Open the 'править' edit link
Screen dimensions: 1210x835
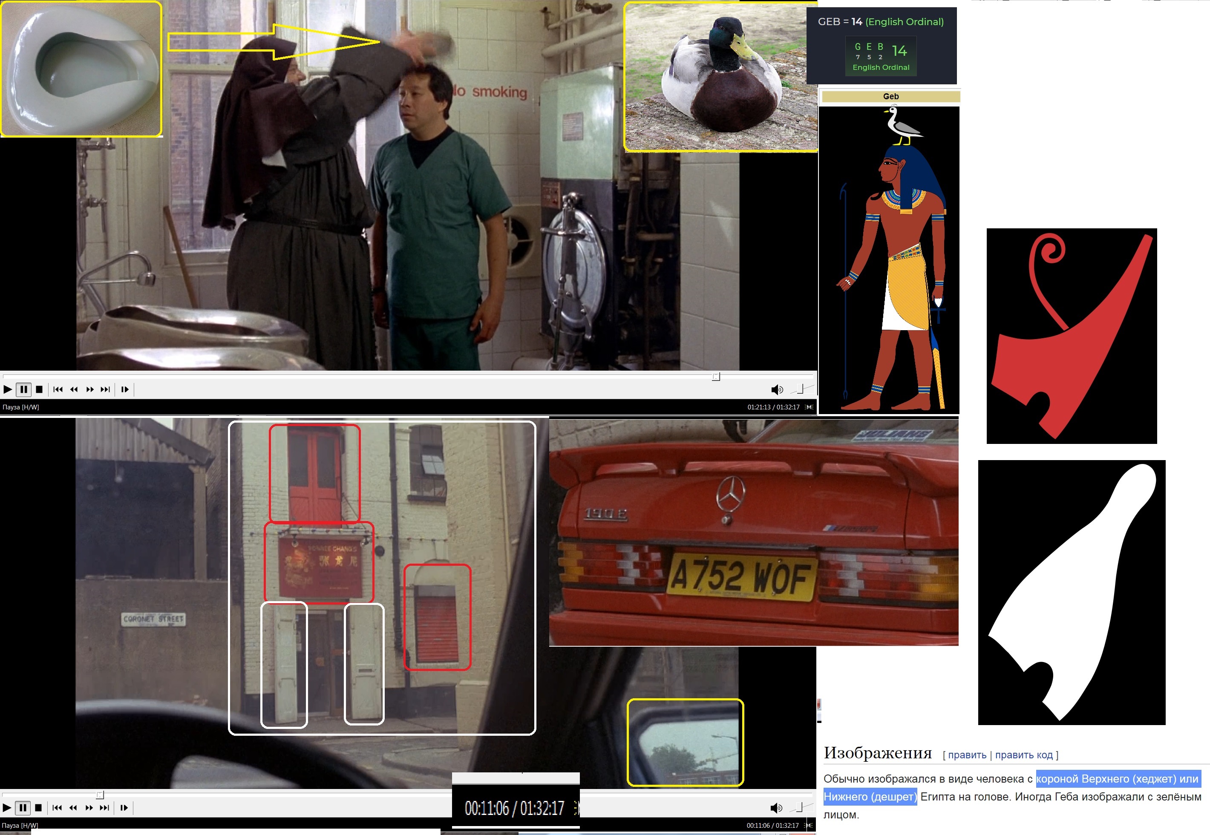pos(967,755)
